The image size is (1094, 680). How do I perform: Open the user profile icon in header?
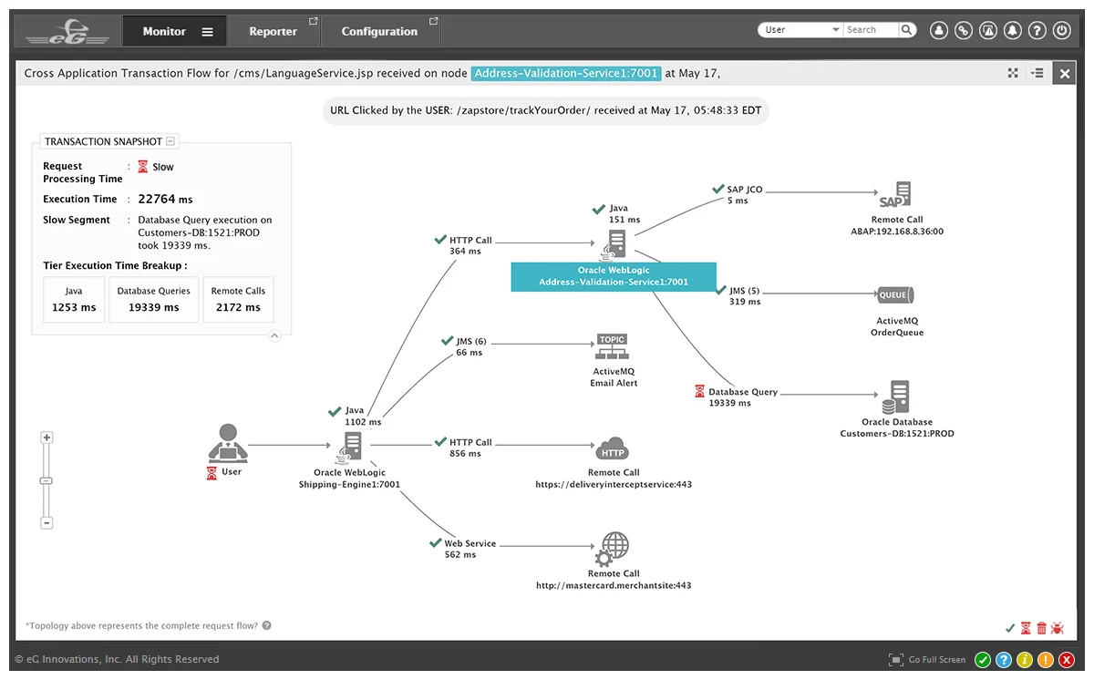[939, 30]
